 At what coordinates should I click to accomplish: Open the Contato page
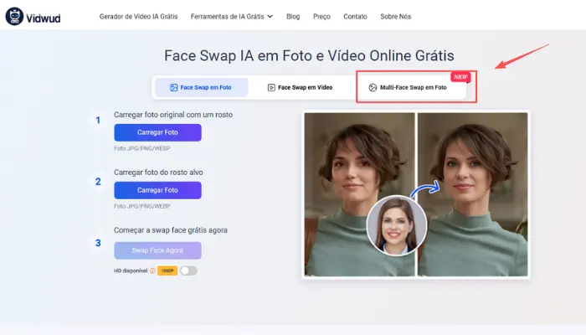click(x=355, y=17)
